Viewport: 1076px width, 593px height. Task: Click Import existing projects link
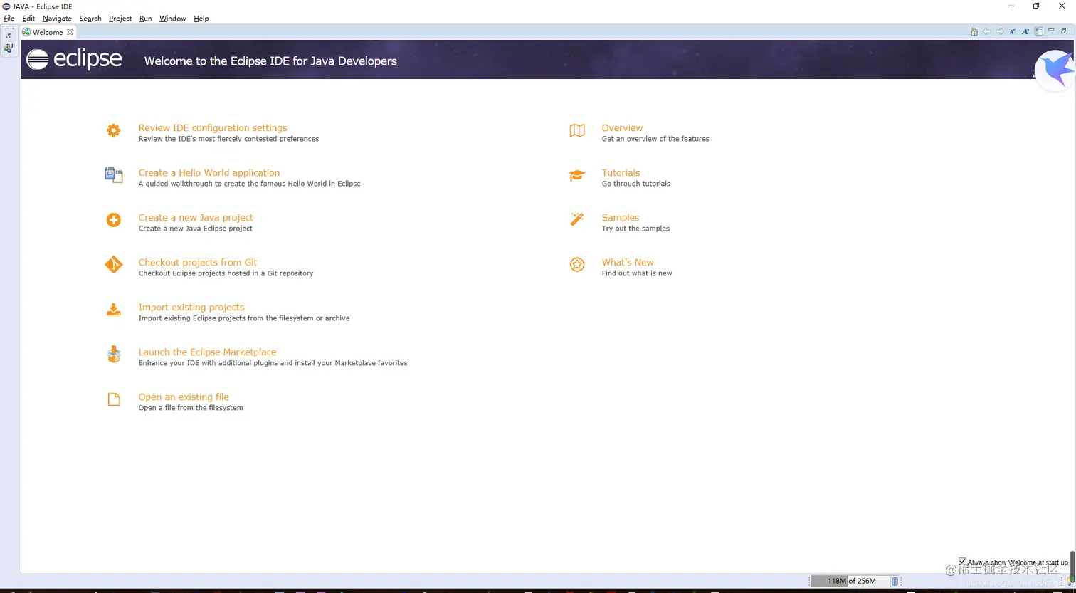pos(191,308)
